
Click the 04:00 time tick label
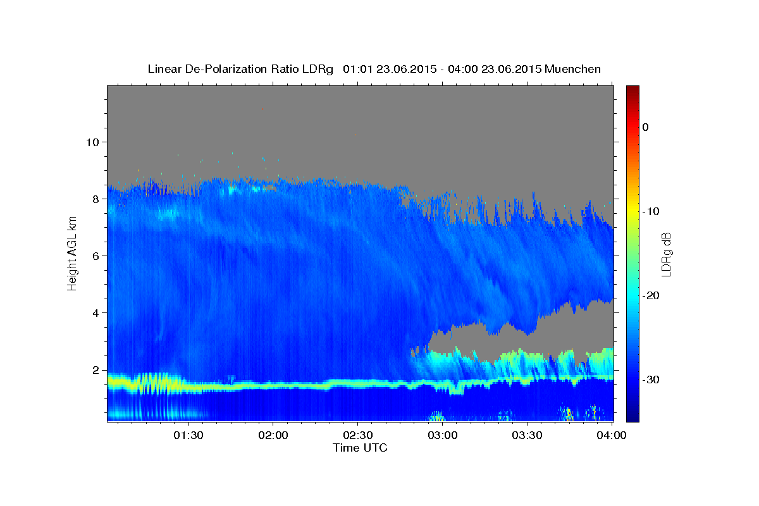611,436
